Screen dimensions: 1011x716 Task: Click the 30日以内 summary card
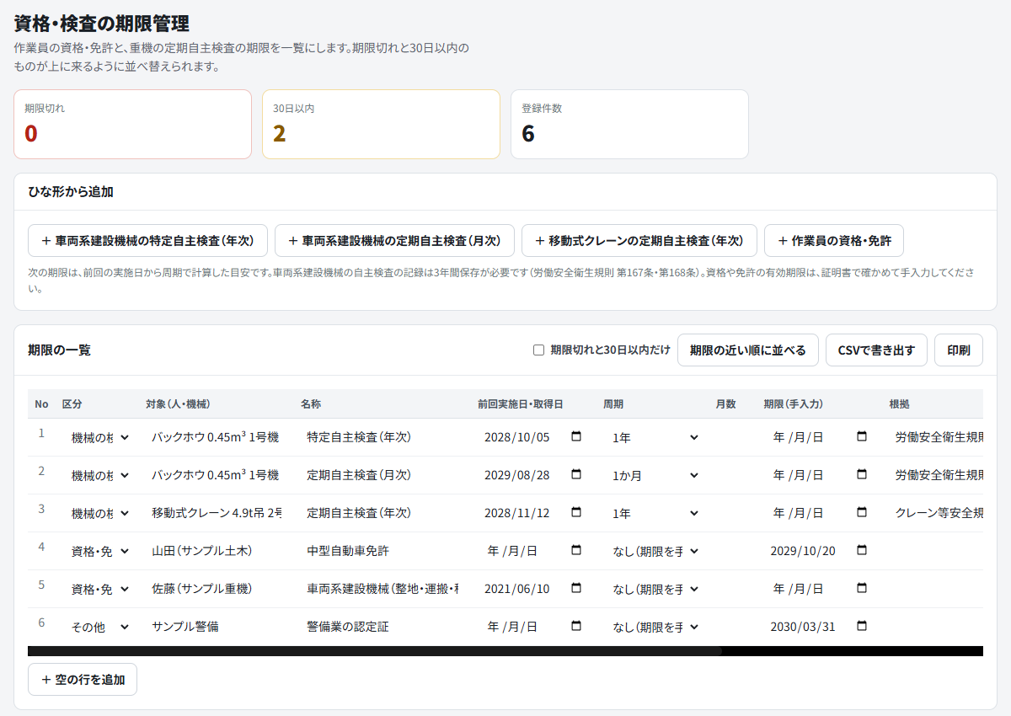381,124
